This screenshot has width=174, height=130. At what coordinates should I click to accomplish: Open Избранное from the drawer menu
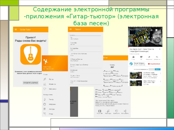[x=52, y=89]
